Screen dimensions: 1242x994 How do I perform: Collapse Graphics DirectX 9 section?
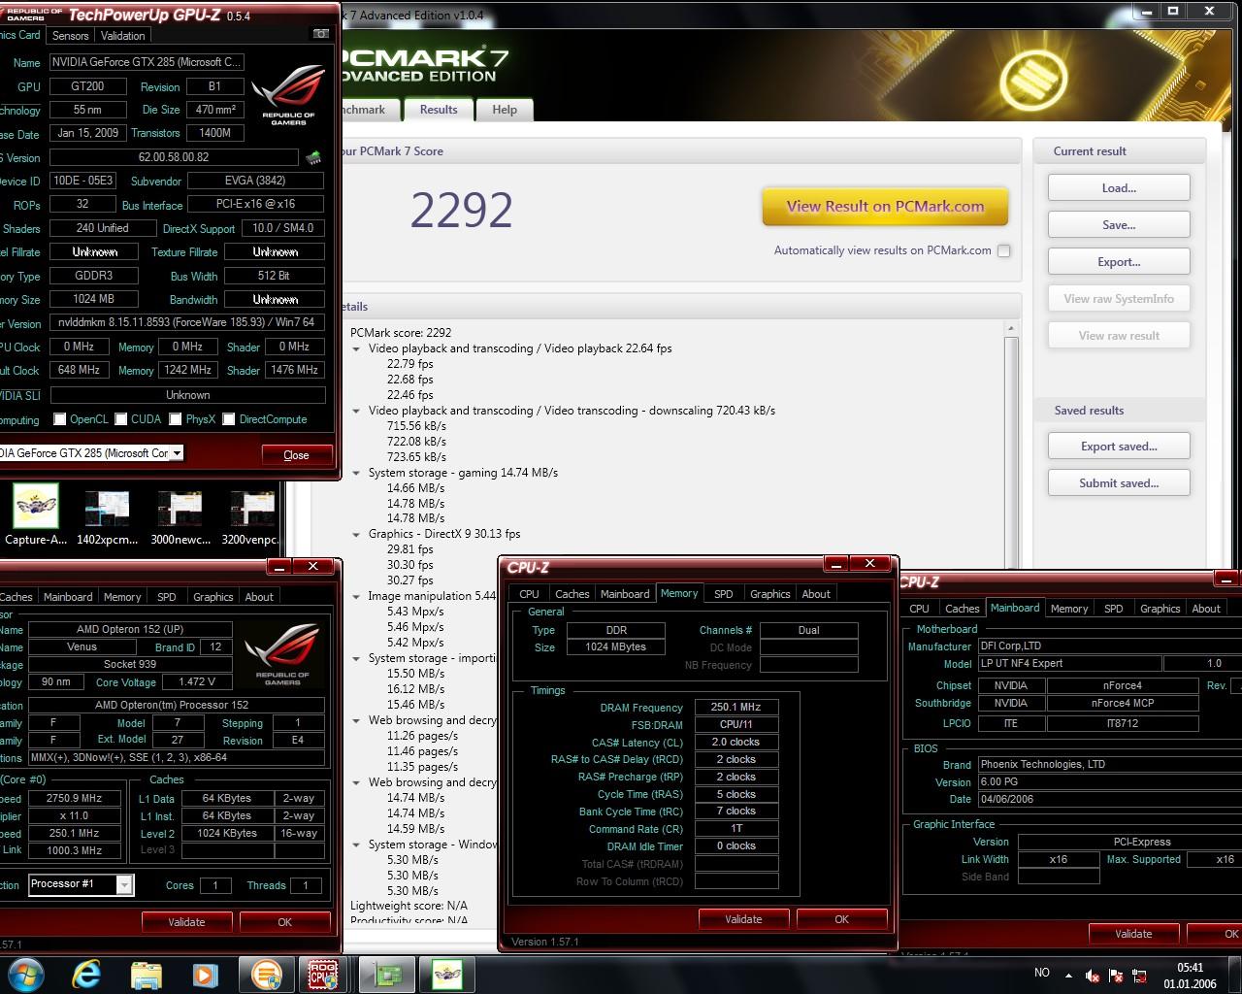click(x=356, y=534)
